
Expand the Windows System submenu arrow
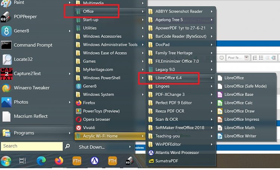click(143, 95)
